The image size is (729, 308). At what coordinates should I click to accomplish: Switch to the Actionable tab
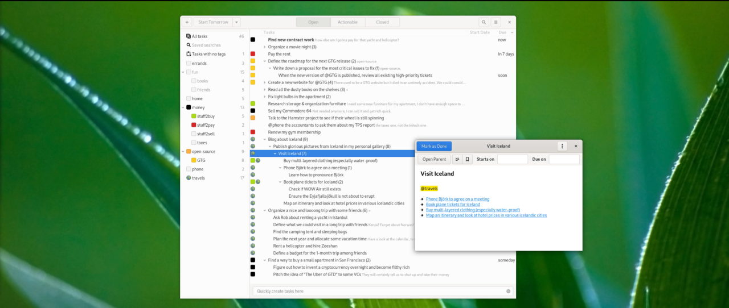pyautogui.click(x=347, y=22)
